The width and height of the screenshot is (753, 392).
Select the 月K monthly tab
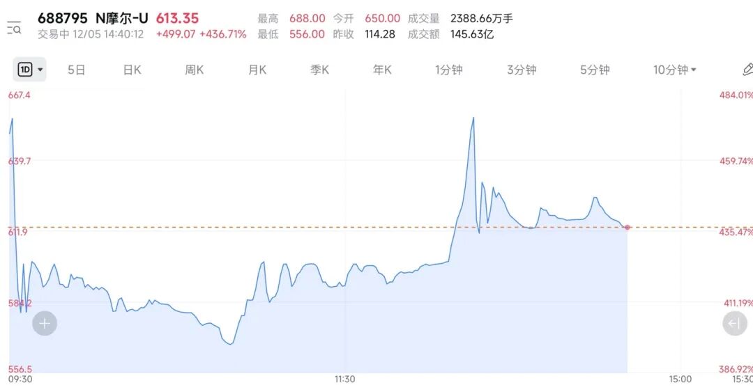[x=257, y=70]
